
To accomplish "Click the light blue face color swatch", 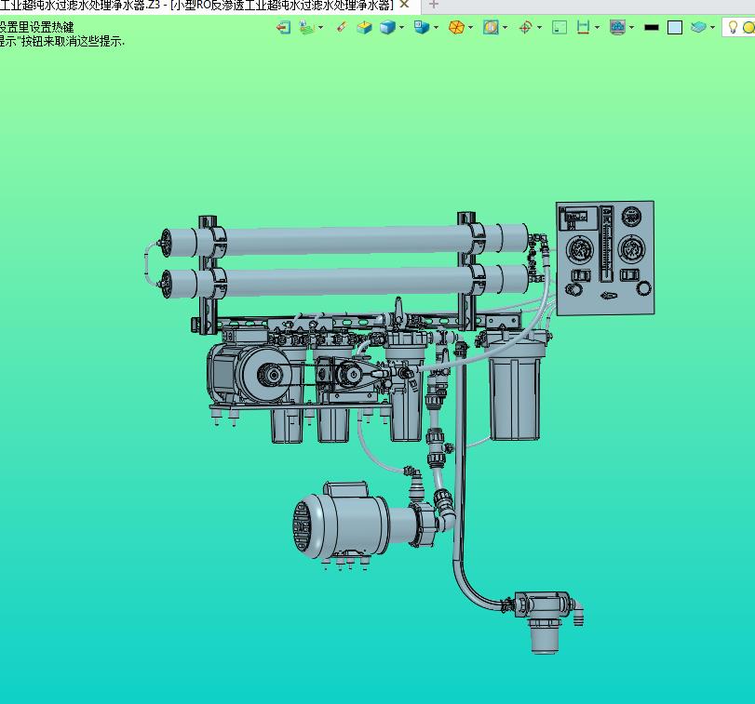I will [x=675, y=27].
